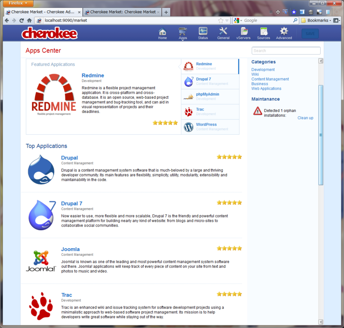
Task: Switch to the Cherokee Market - Cherokee Admin tab
Action: (43, 12)
